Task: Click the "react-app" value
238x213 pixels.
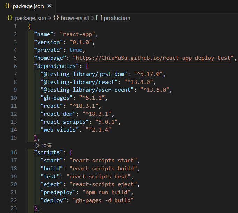Action: coord(77,34)
